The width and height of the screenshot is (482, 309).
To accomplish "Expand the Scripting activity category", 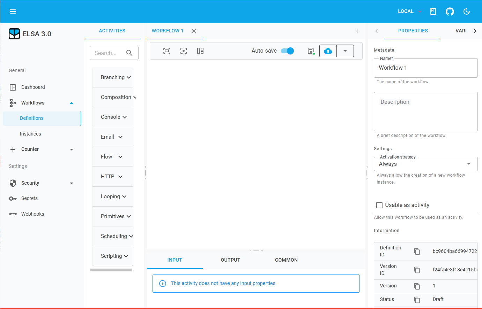I will click(113, 256).
